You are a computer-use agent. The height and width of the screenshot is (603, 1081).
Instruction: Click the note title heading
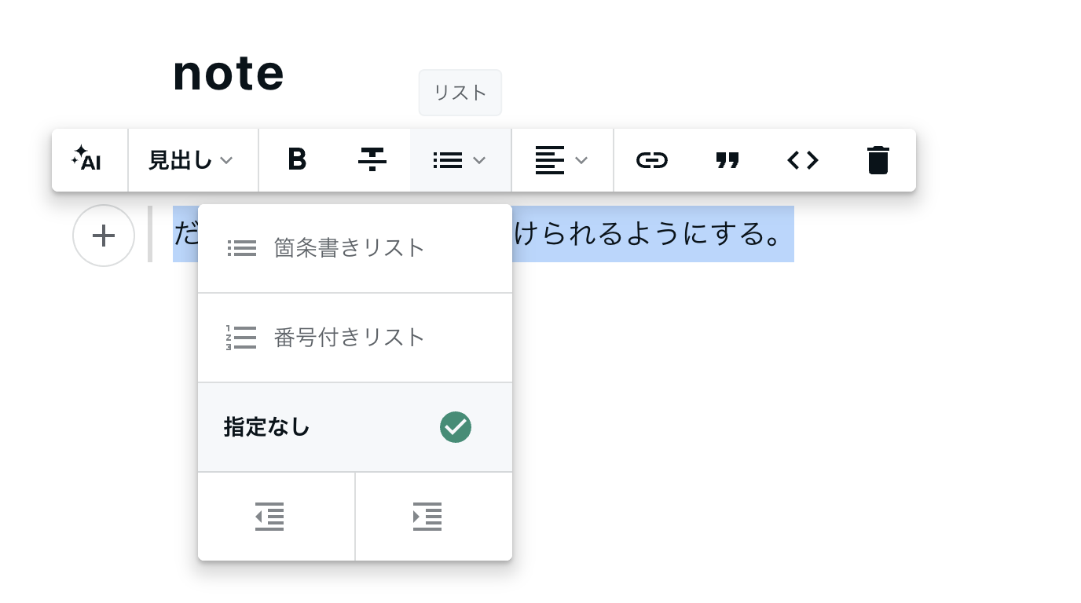[228, 74]
